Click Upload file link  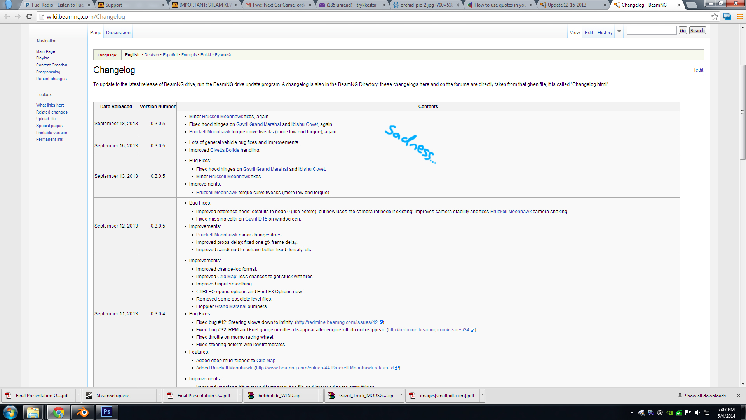point(46,119)
